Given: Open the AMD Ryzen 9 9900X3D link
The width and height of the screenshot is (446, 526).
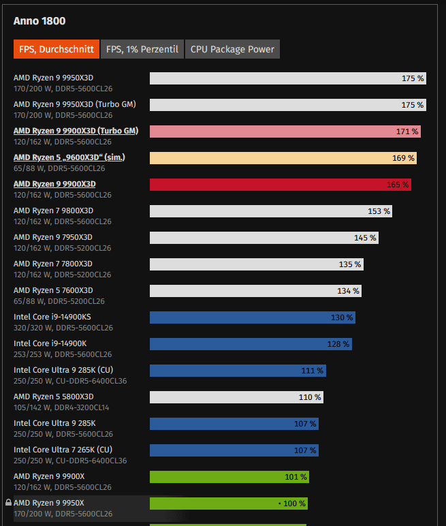Looking at the screenshot, I should point(54,184).
